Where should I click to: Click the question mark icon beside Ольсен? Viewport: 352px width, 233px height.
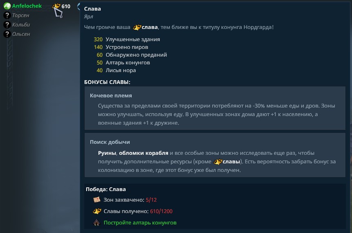7,34
